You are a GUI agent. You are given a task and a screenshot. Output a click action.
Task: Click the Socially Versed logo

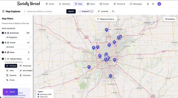[29, 4]
